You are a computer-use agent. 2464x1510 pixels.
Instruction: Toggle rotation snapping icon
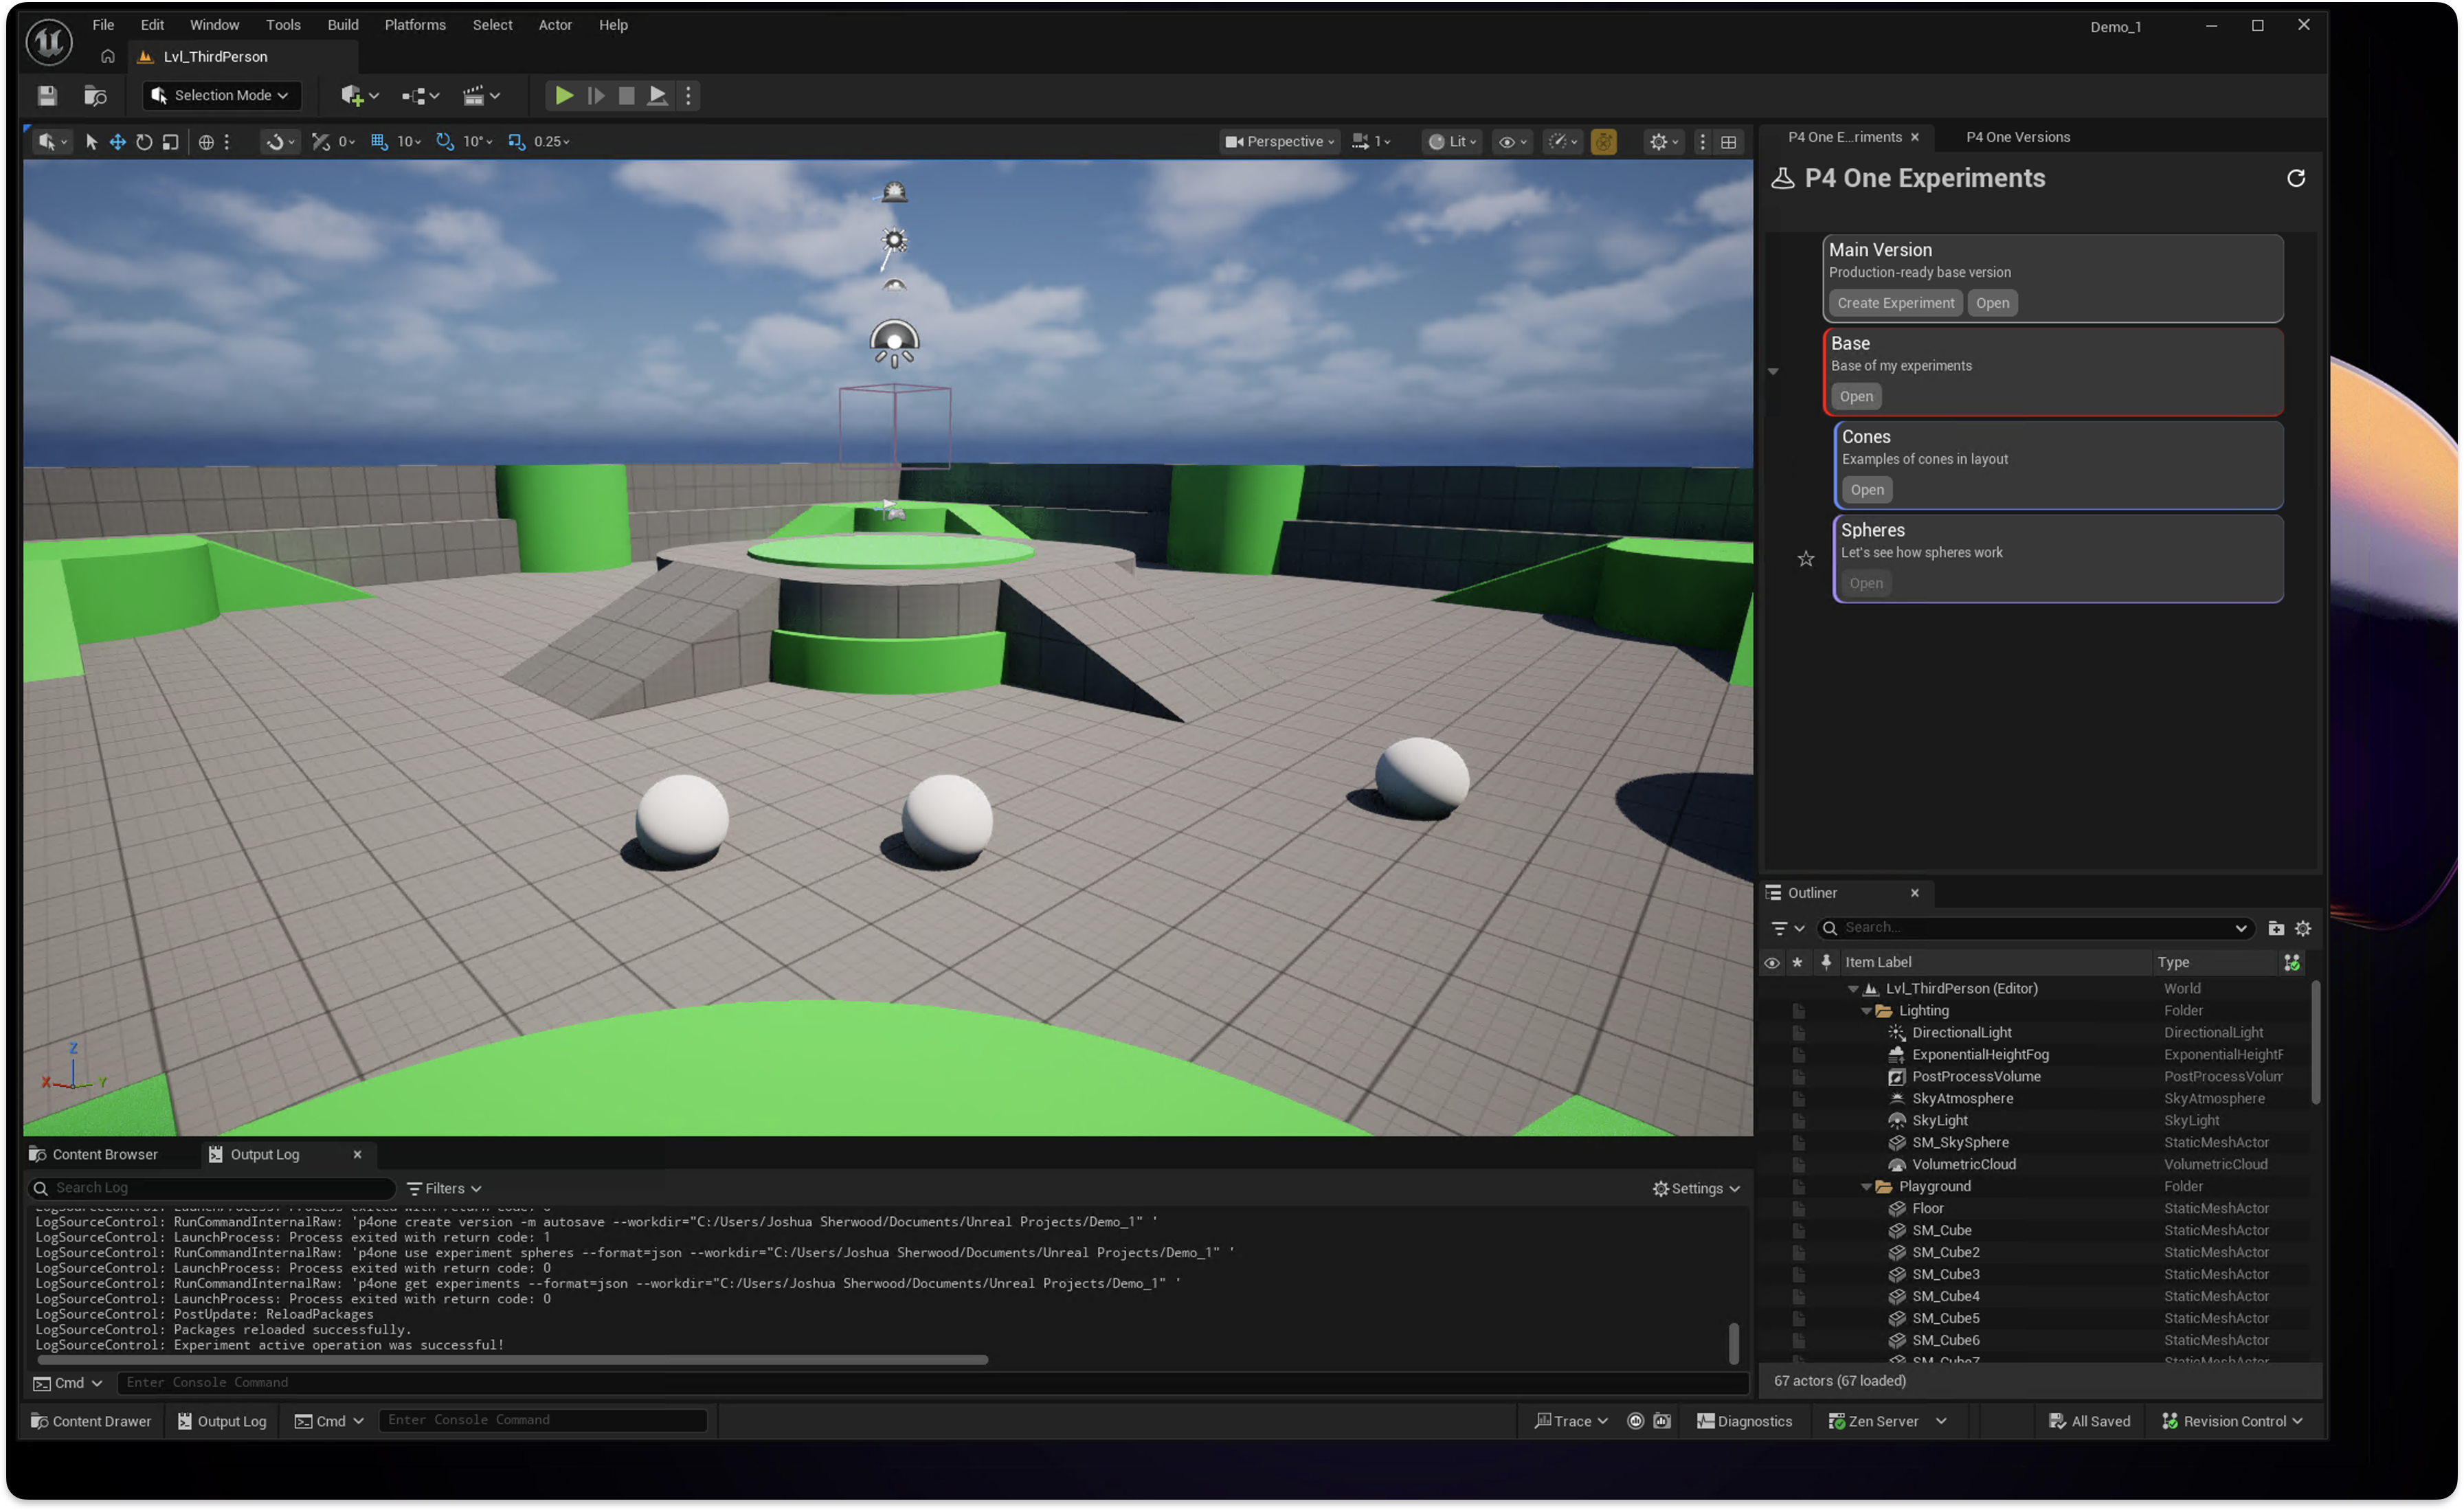pos(445,141)
